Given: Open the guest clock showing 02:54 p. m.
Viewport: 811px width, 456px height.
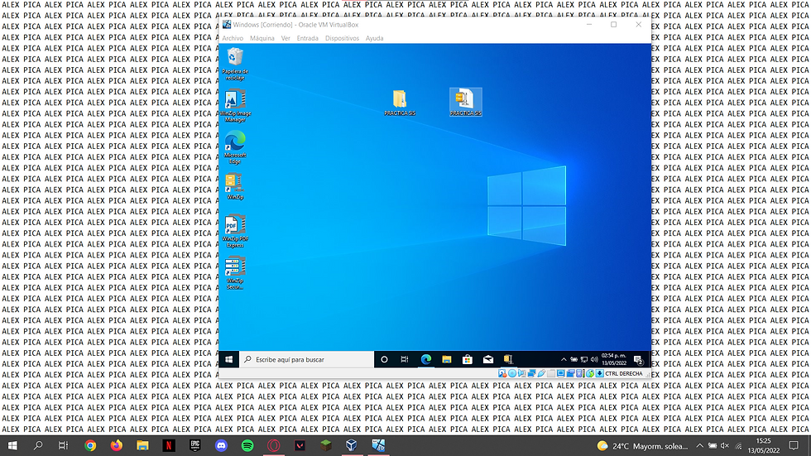Looking at the screenshot, I should point(614,359).
